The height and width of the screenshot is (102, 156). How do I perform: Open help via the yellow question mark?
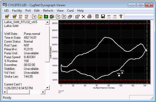point(121,16)
